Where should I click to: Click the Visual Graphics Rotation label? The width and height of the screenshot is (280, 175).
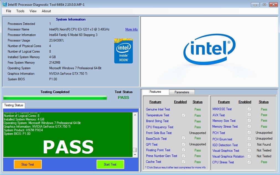(x=228, y=156)
